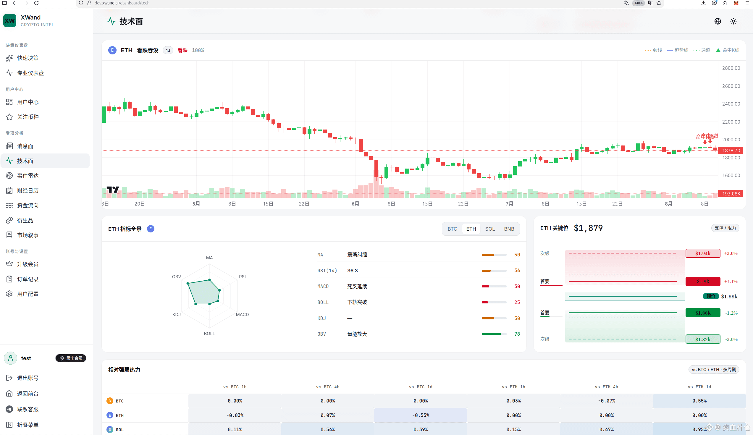
Task: Click the 1878.70 price label on chart
Action: click(x=731, y=151)
